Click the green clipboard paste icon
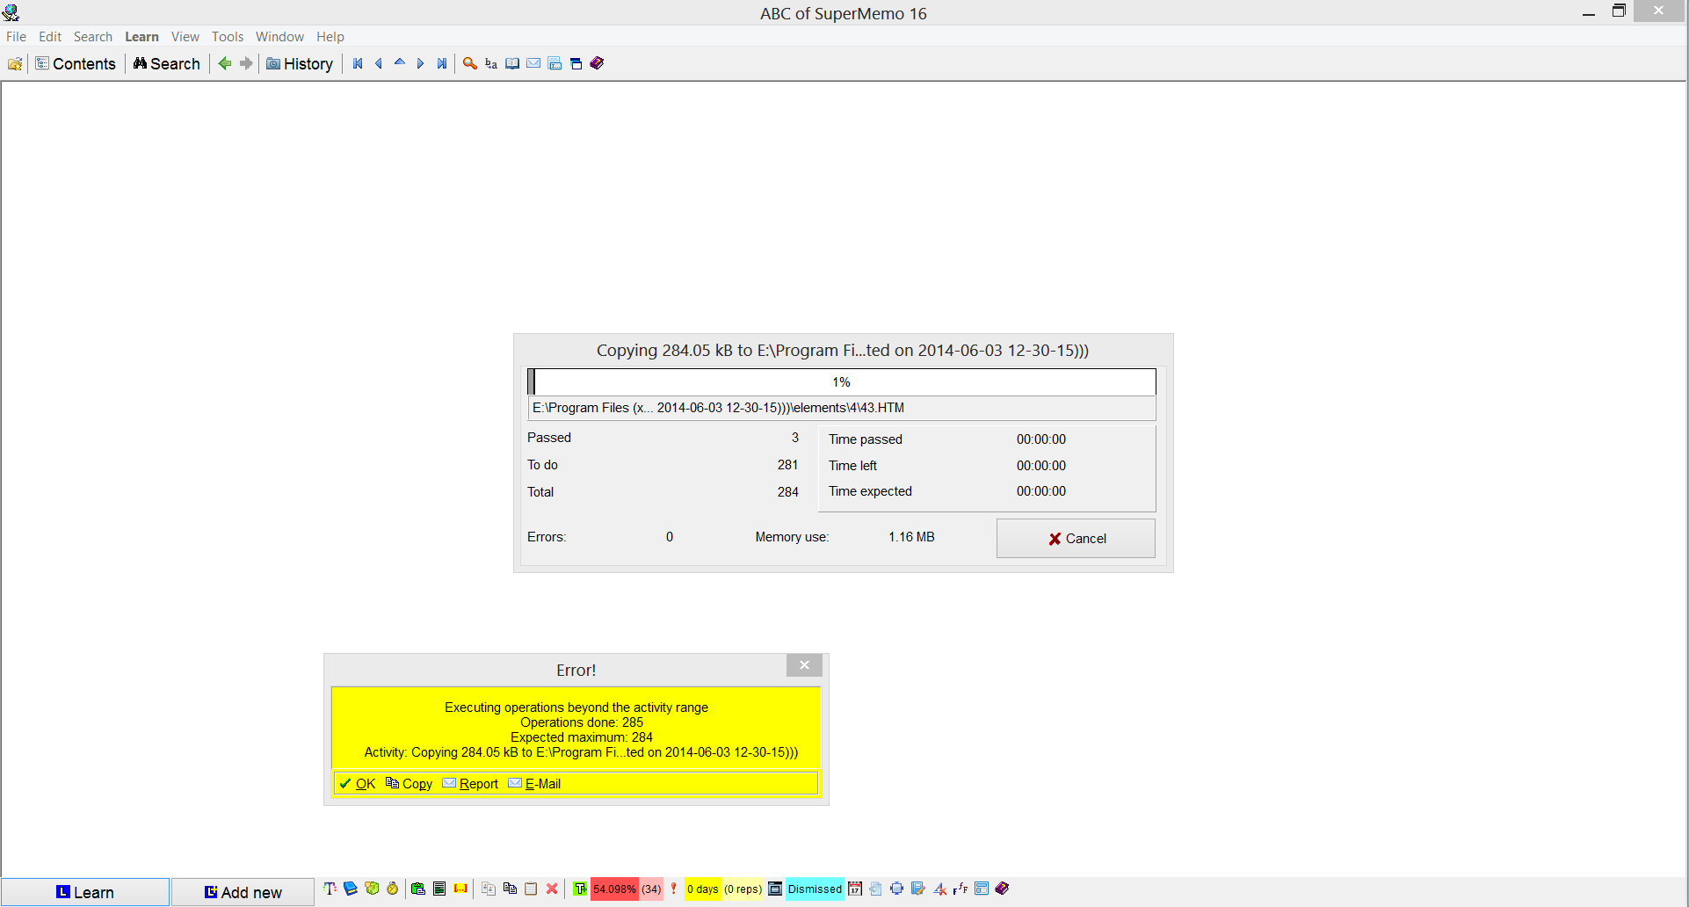The width and height of the screenshot is (1689, 907). [418, 889]
